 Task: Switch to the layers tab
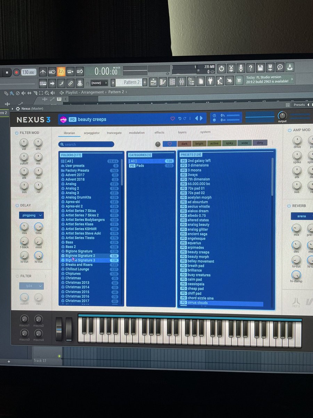coord(182,132)
